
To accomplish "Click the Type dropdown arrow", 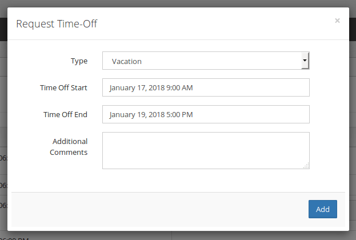I will (305, 61).
